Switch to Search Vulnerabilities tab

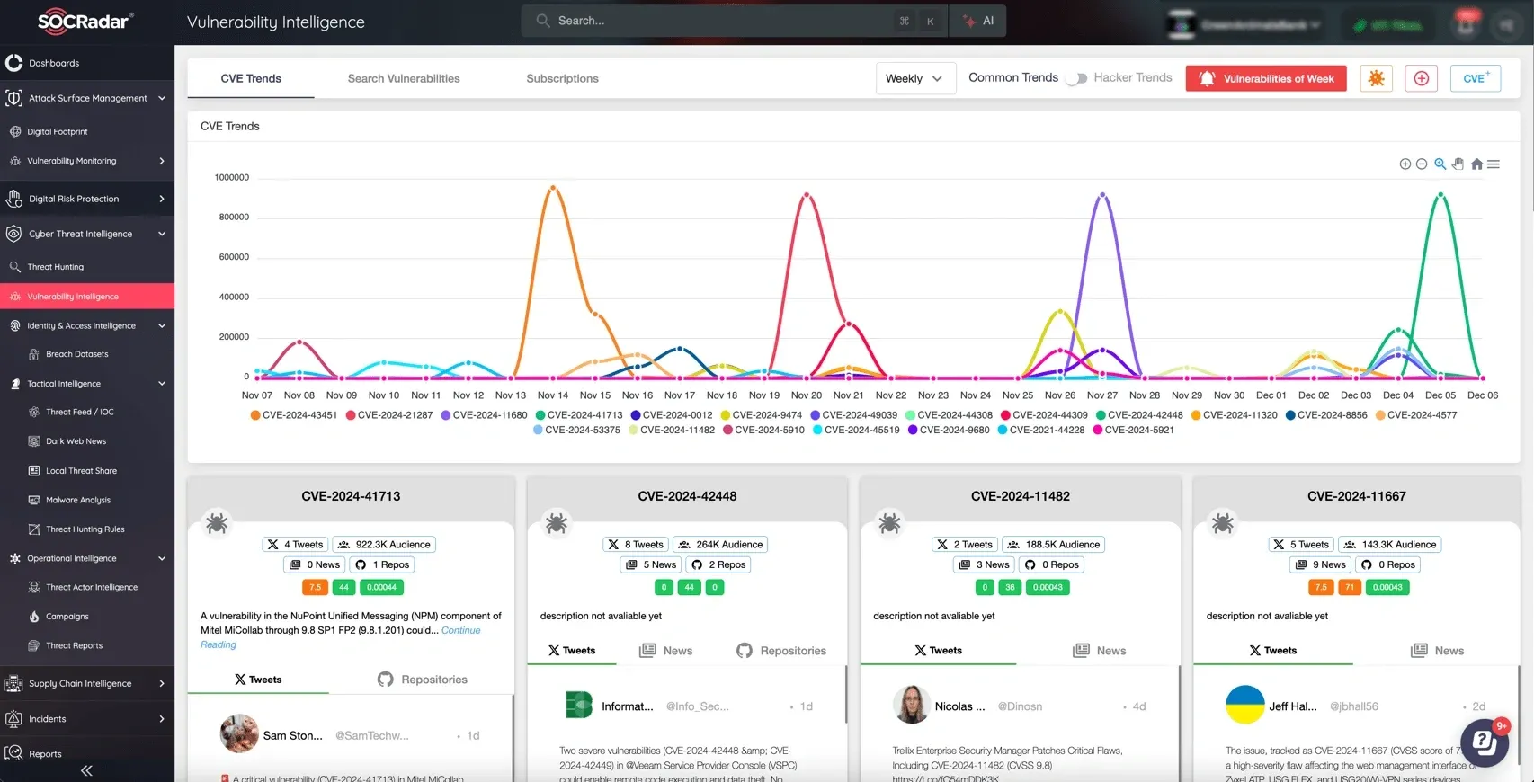(404, 79)
